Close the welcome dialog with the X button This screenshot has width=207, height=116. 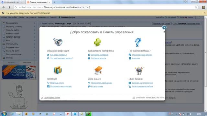click(x=164, y=27)
